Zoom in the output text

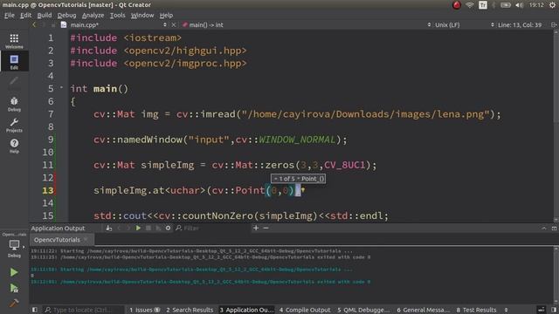pos(256,228)
